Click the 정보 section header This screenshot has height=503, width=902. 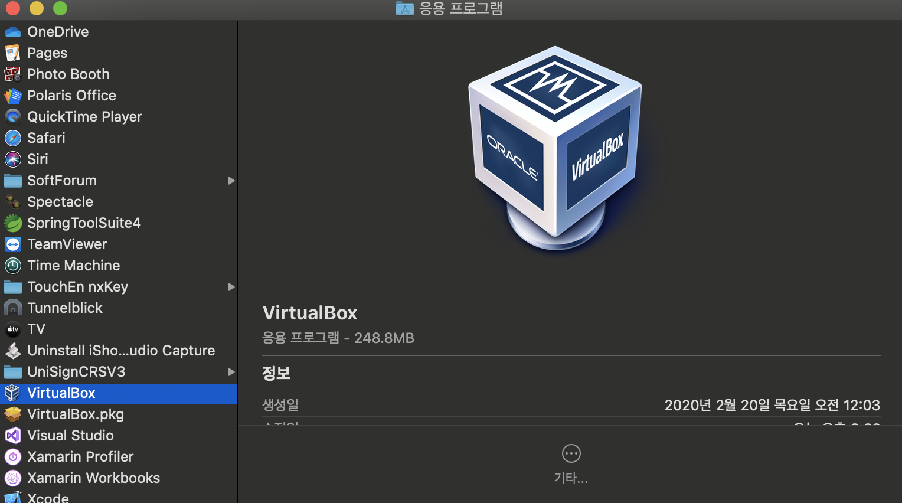pos(276,373)
